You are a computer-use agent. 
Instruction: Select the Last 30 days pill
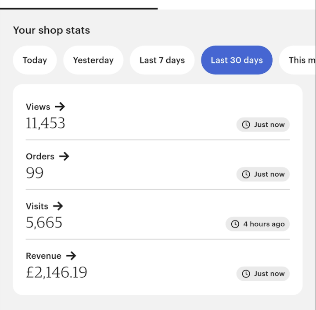(237, 60)
